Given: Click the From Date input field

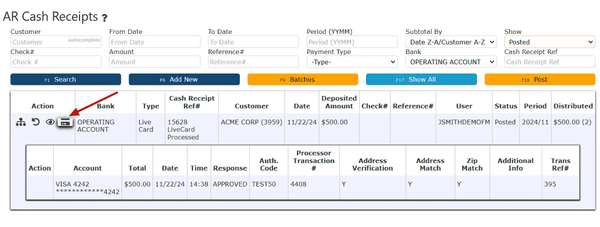Looking at the screenshot, I should coord(154,42).
